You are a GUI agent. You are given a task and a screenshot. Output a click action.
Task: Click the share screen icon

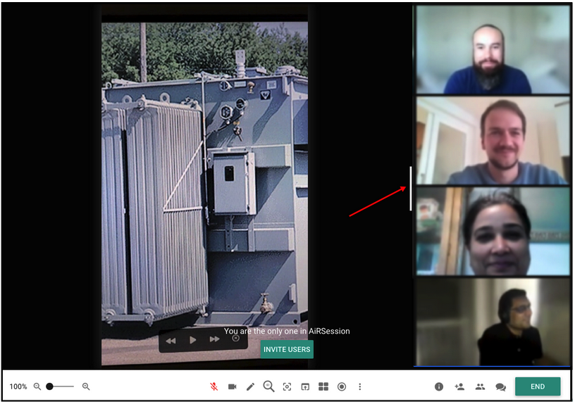coord(305,386)
